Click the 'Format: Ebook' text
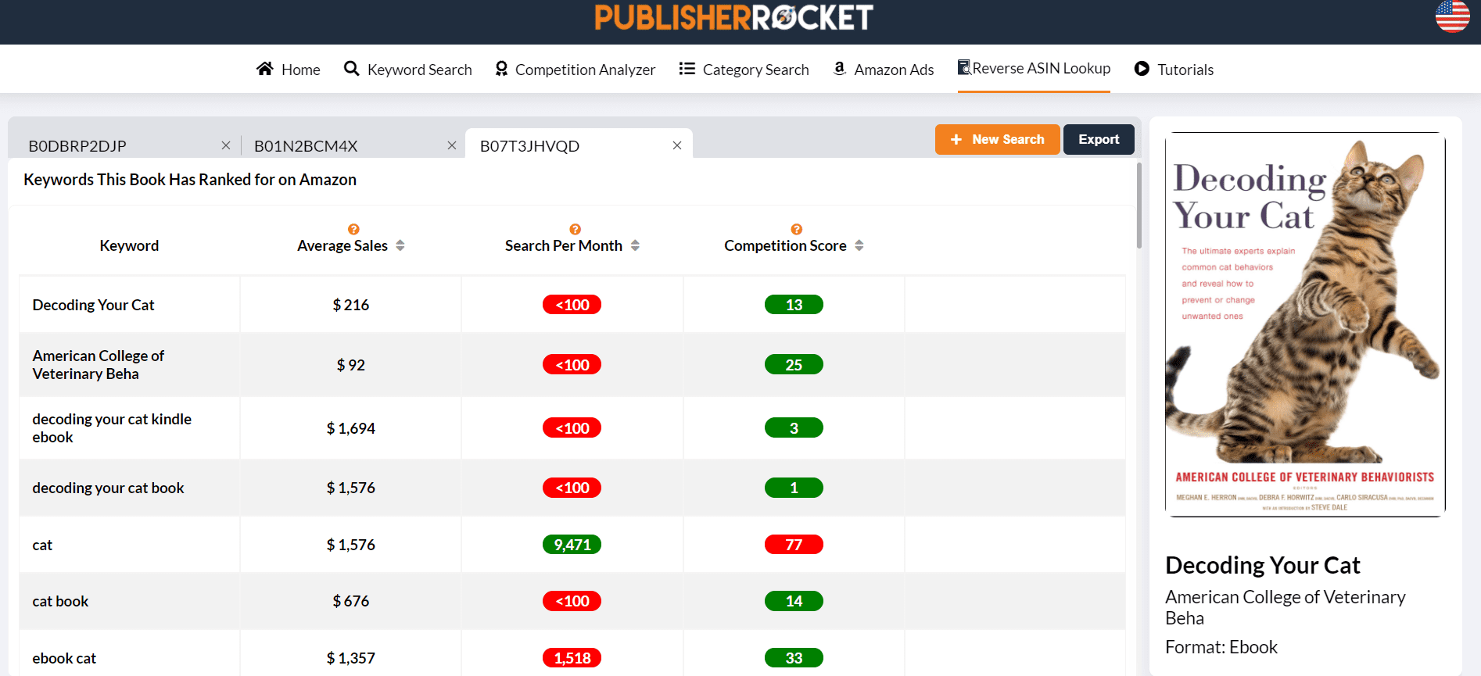Image resolution: width=1481 pixels, height=676 pixels. pos(1221,647)
